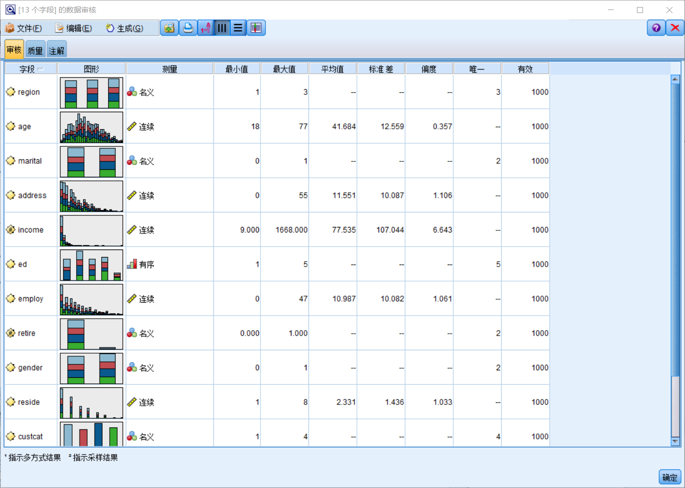
Task: Select the gender field icon
Action: pos(11,367)
